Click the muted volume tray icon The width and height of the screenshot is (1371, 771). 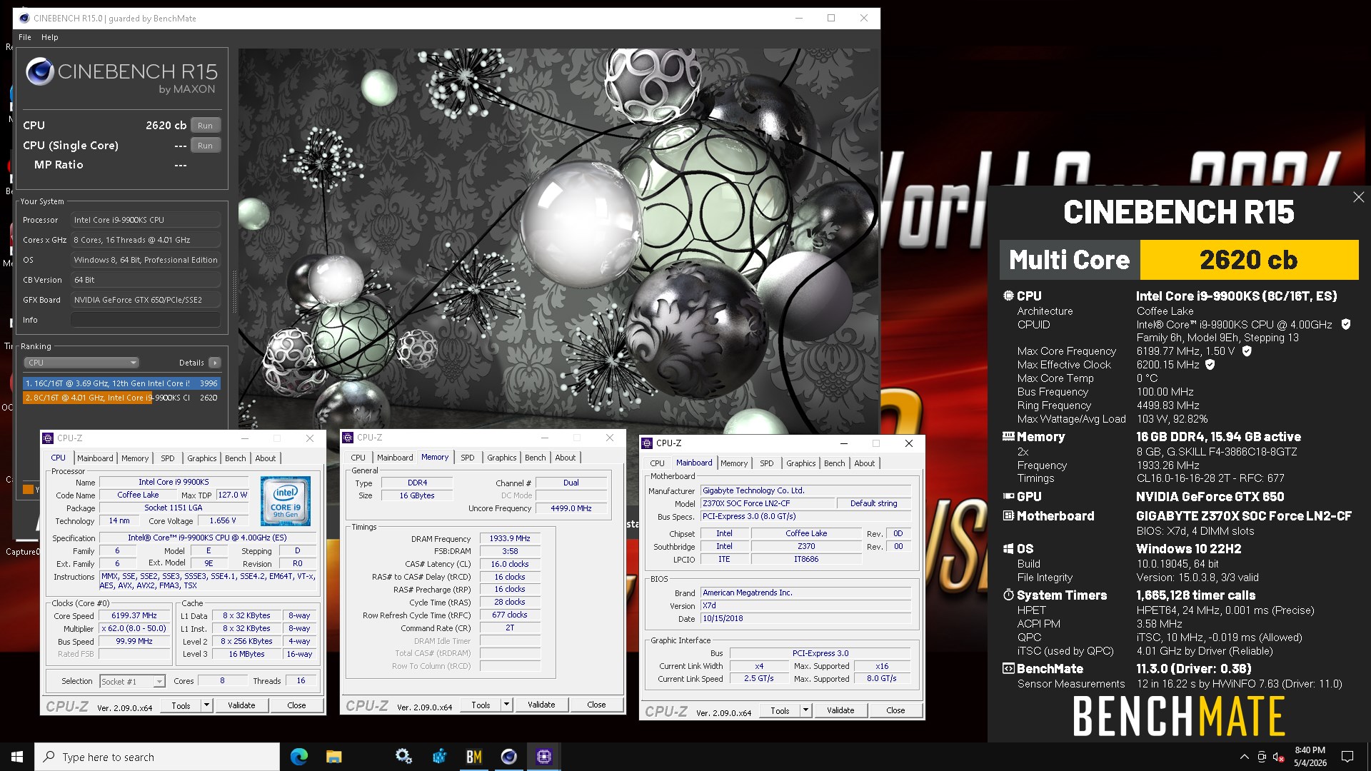1279,757
